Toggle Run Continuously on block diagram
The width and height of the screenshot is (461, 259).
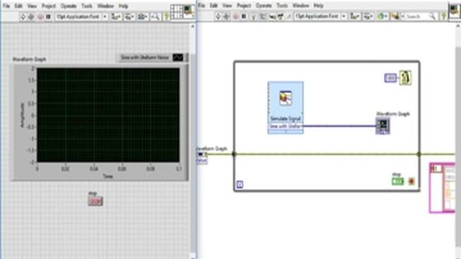pyautogui.click(x=226, y=17)
